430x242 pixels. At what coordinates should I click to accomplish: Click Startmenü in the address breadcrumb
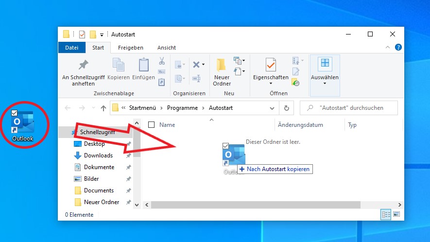tap(142, 108)
